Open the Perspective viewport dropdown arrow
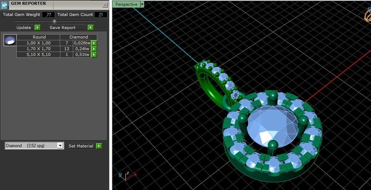 coord(142,4)
